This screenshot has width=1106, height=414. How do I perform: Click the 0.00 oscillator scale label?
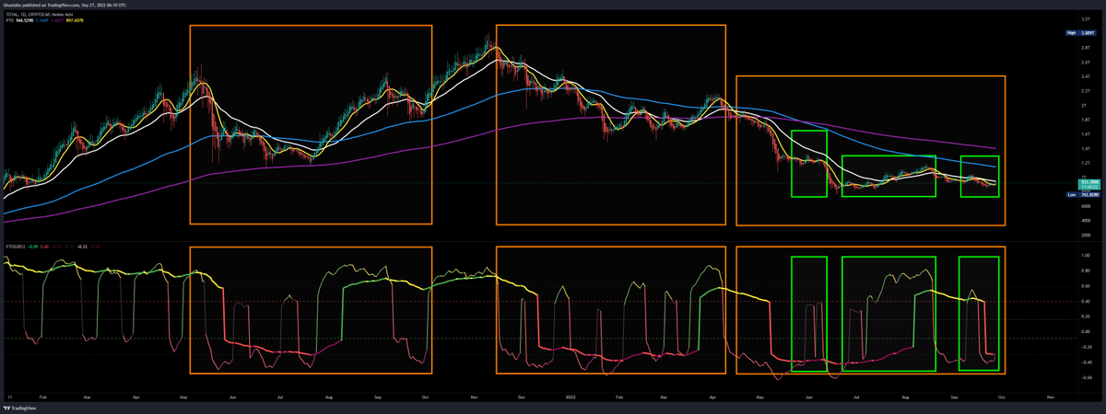1088,331
